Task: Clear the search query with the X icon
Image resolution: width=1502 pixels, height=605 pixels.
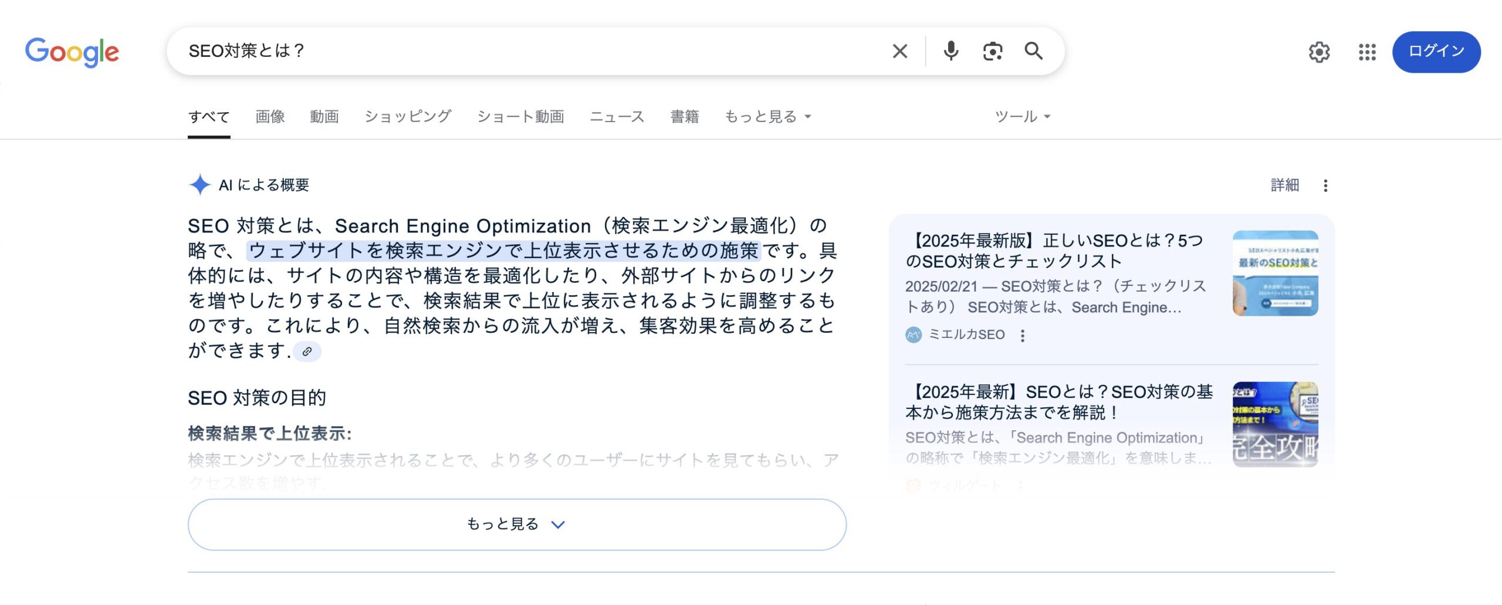Action: click(x=899, y=51)
